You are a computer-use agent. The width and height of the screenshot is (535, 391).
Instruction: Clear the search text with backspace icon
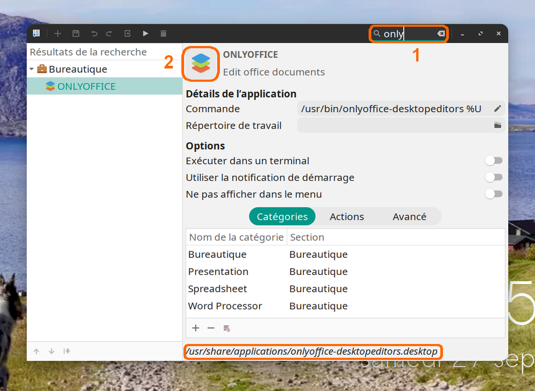click(x=440, y=34)
